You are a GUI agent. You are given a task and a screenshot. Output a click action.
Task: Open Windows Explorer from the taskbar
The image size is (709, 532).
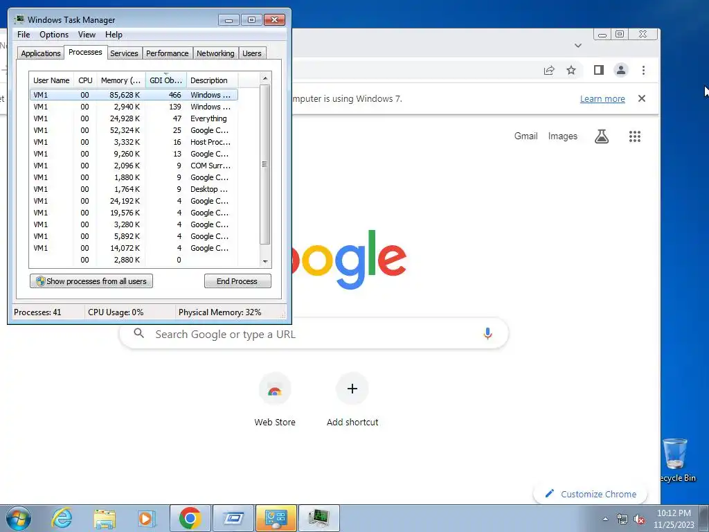click(x=105, y=518)
